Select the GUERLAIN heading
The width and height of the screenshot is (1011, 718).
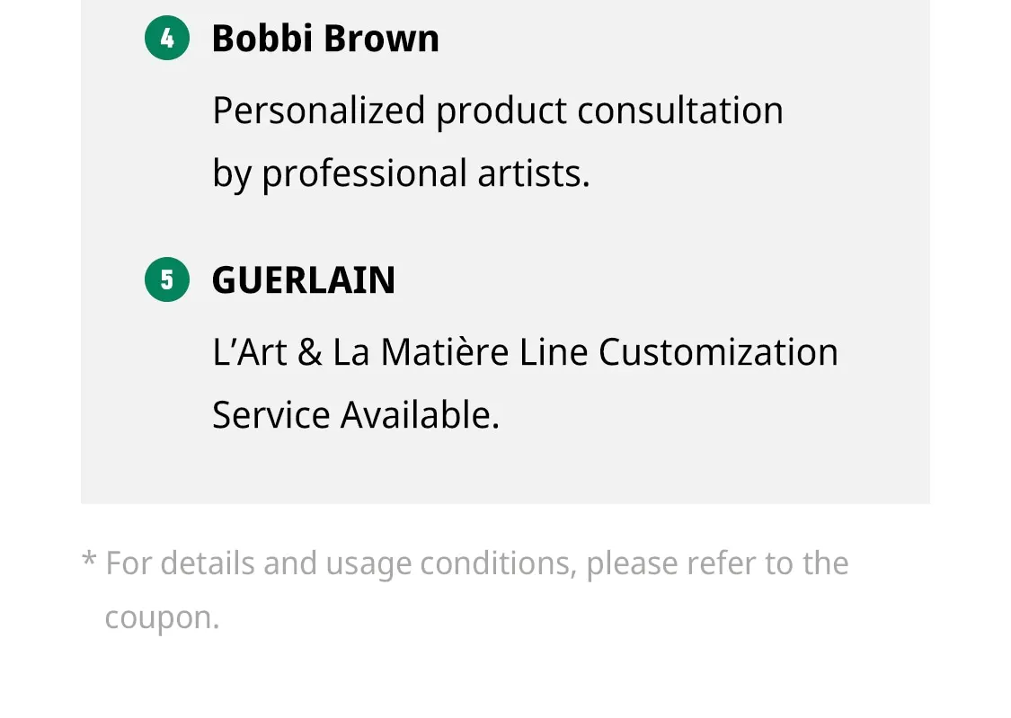click(x=304, y=279)
